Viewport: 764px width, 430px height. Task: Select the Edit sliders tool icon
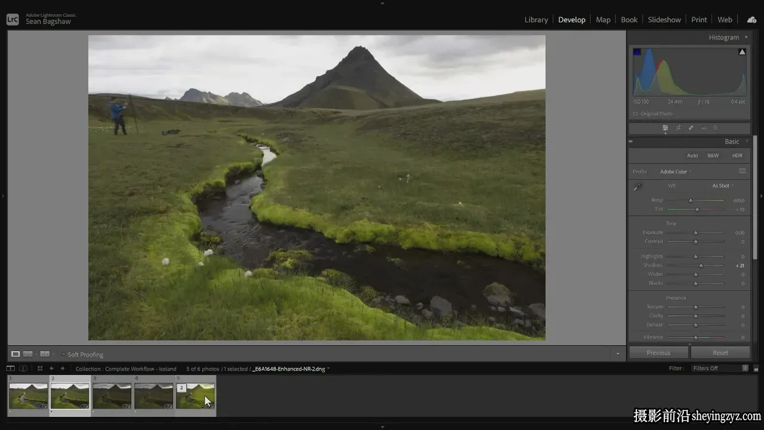[x=665, y=128]
